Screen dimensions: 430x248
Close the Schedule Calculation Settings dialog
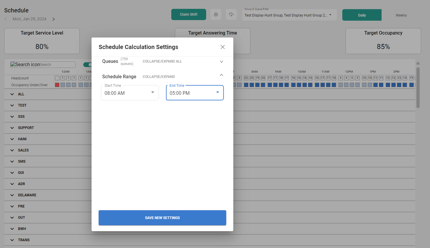(223, 47)
